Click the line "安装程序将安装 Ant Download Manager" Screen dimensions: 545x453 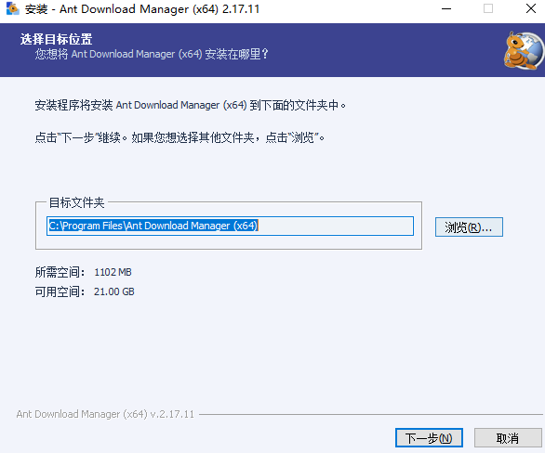click(190, 105)
